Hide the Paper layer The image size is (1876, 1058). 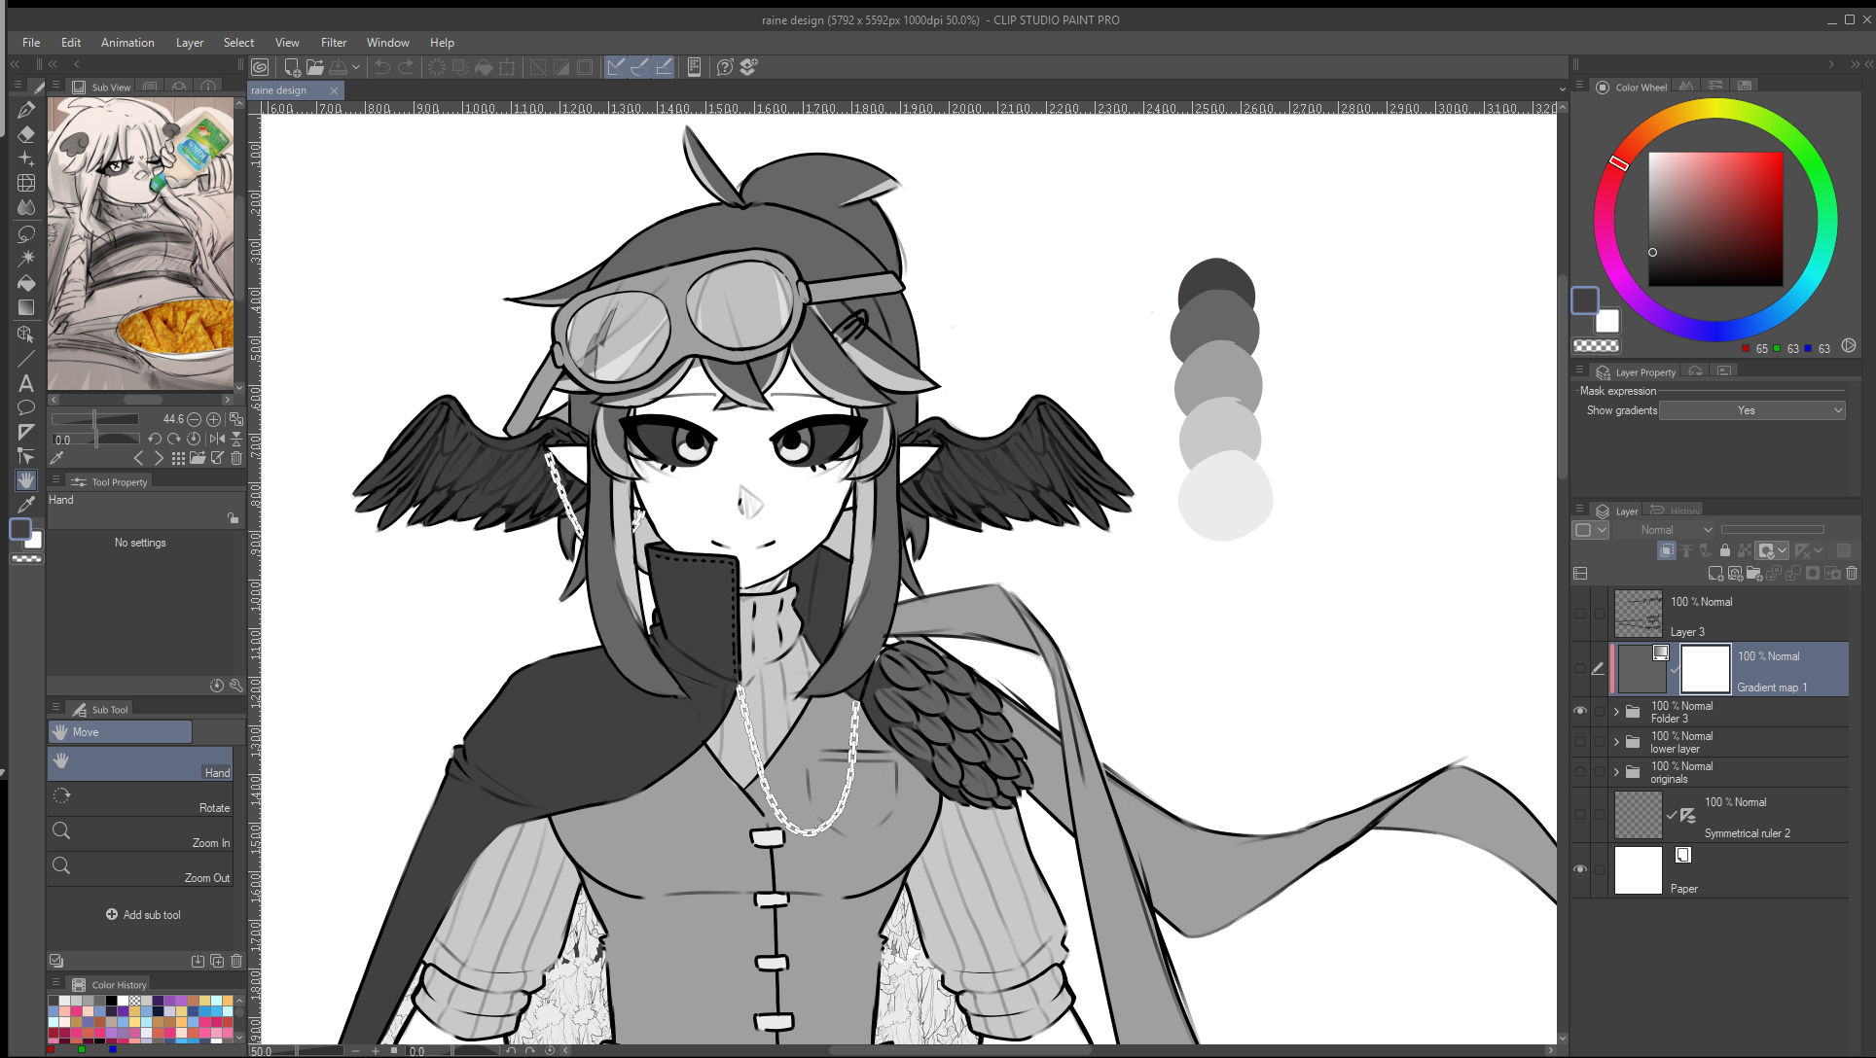click(x=1580, y=869)
